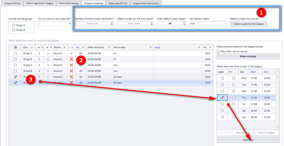Viewport: 284px width, 146px height.
Task: Select the Prepare schedule tab
Action: 94,3
